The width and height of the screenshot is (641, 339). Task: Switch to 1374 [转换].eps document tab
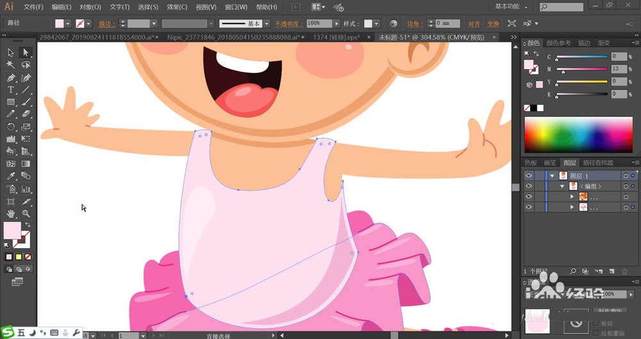[x=337, y=37]
